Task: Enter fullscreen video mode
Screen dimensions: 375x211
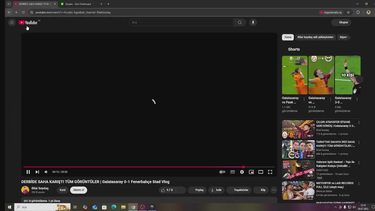Action: click(270, 172)
